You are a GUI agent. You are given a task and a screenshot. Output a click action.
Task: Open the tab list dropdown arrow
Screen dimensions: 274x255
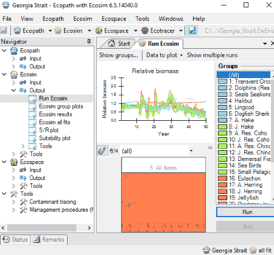click(265, 43)
